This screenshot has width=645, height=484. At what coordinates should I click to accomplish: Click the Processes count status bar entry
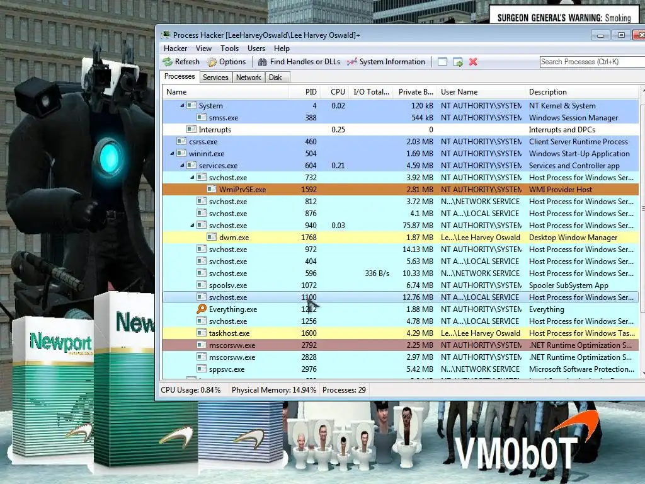(x=344, y=389)
